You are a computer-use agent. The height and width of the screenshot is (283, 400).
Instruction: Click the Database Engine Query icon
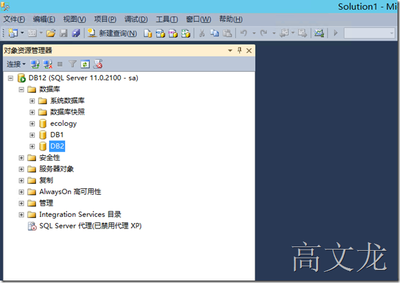point(148,33)
